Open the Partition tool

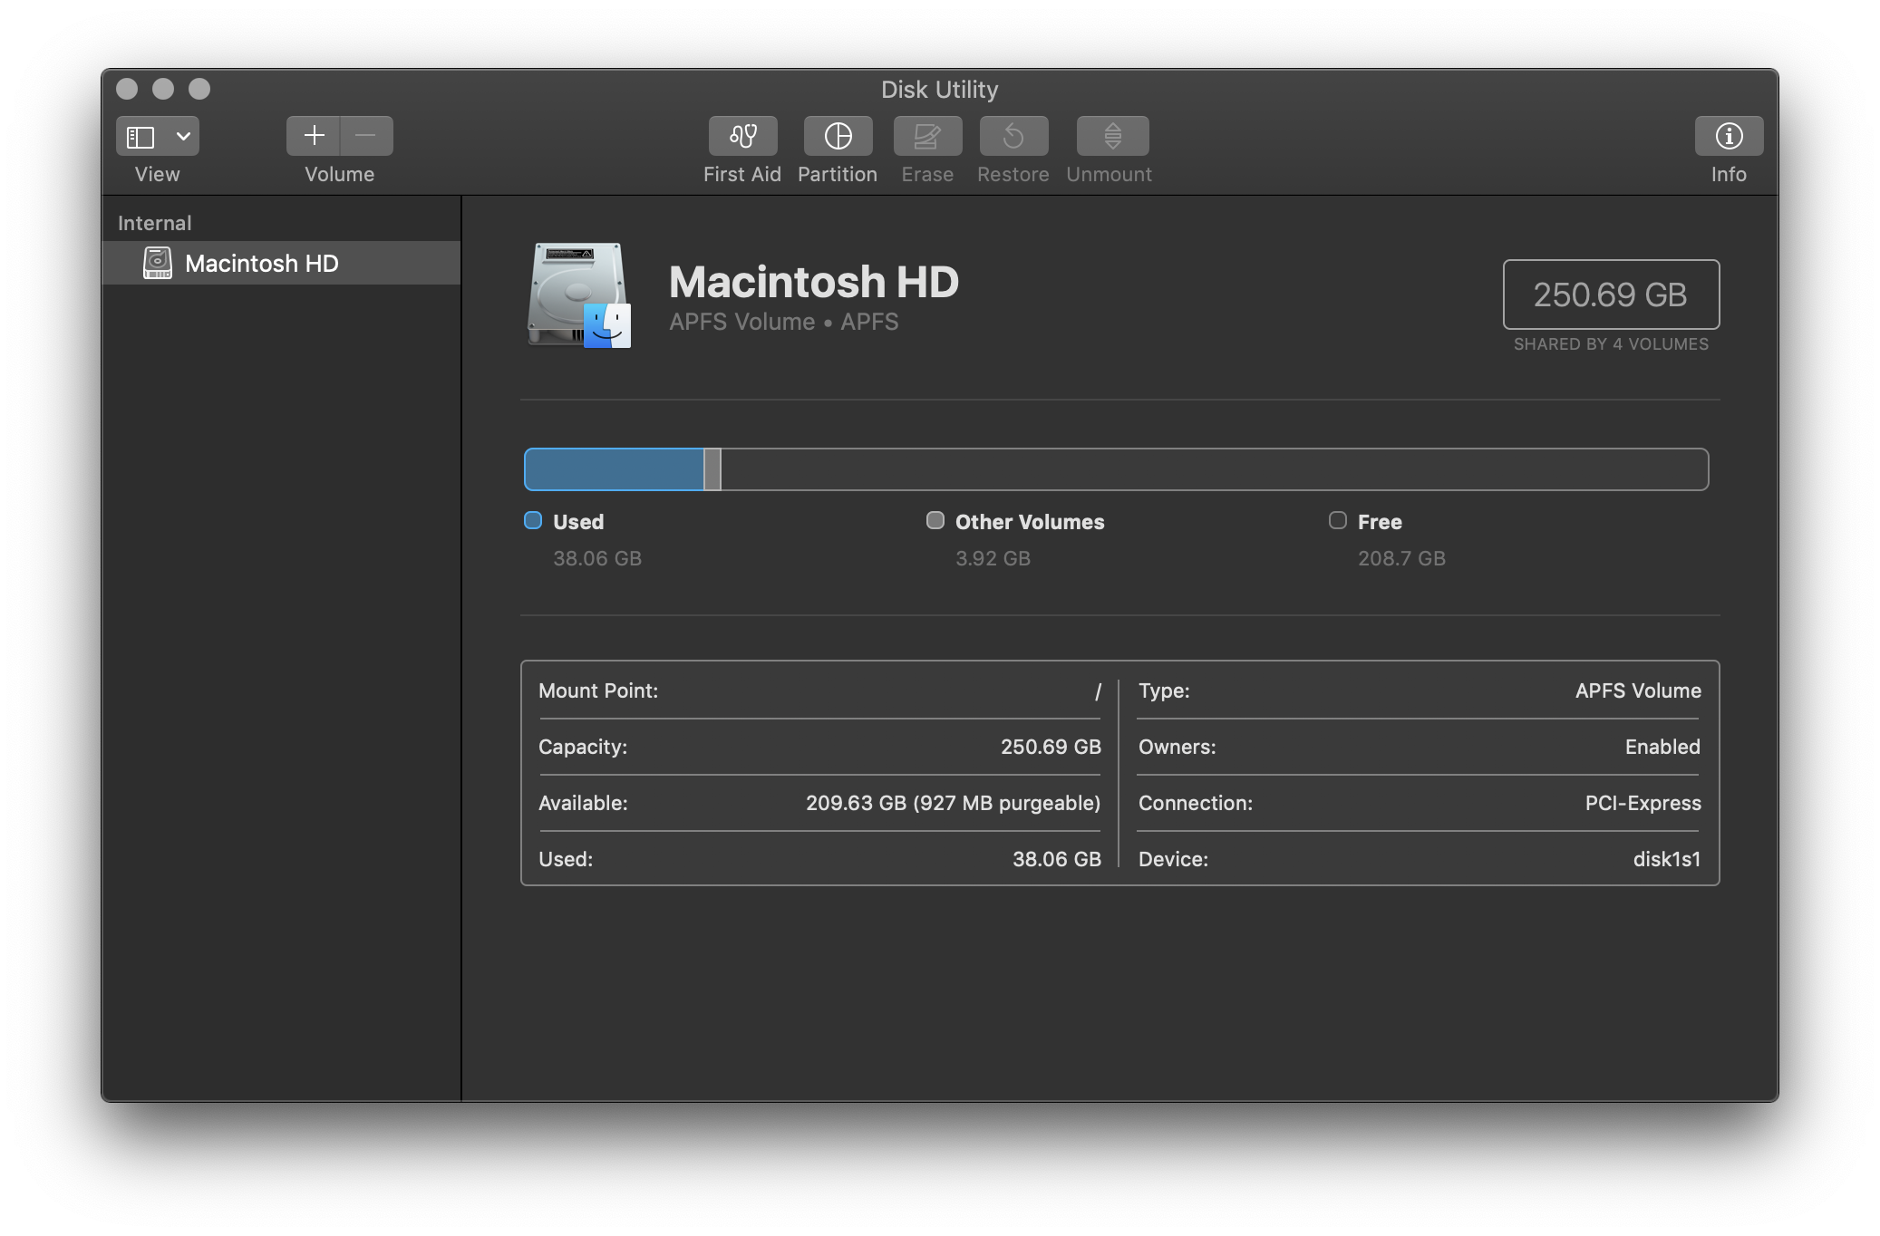(838, 136)
